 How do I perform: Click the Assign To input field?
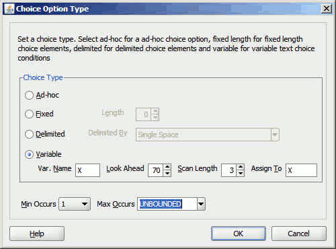(301, 170)
